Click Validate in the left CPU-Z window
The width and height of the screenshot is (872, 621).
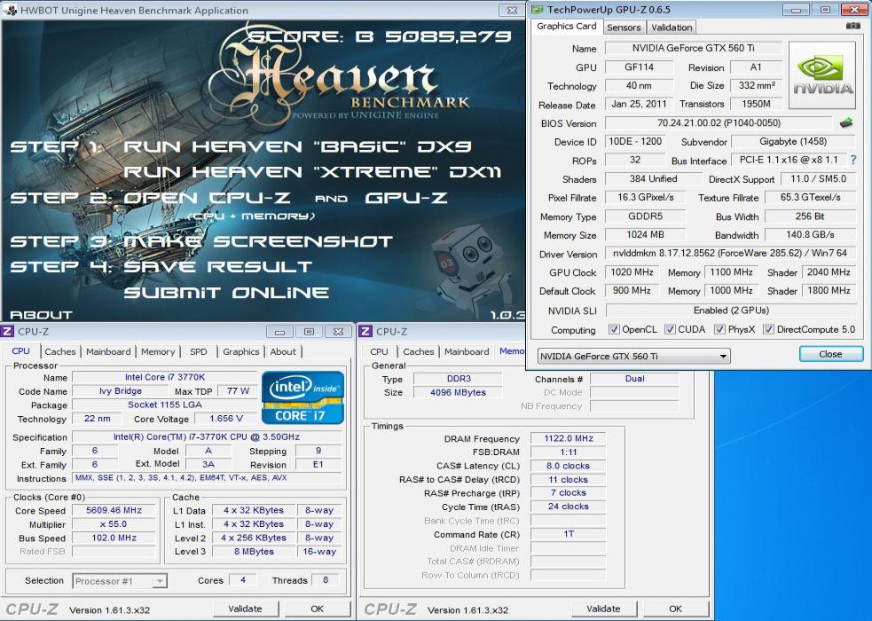click(x=245, y=609)
